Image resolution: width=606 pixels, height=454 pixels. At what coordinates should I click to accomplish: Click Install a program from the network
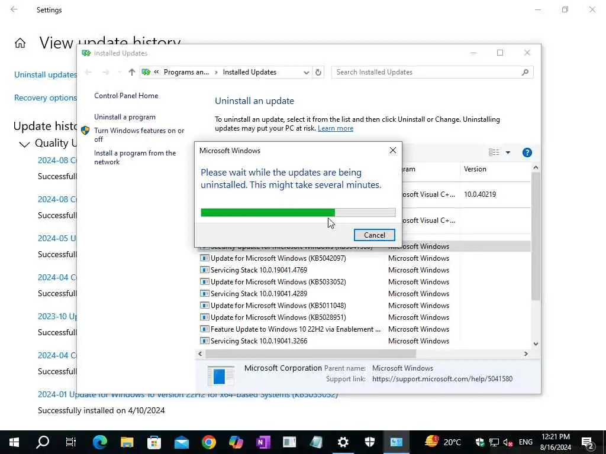point(134,157)
